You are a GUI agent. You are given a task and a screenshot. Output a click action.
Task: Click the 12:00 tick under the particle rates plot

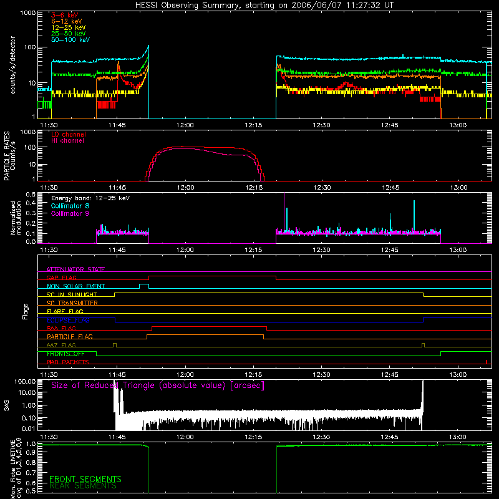click(185, 188)
